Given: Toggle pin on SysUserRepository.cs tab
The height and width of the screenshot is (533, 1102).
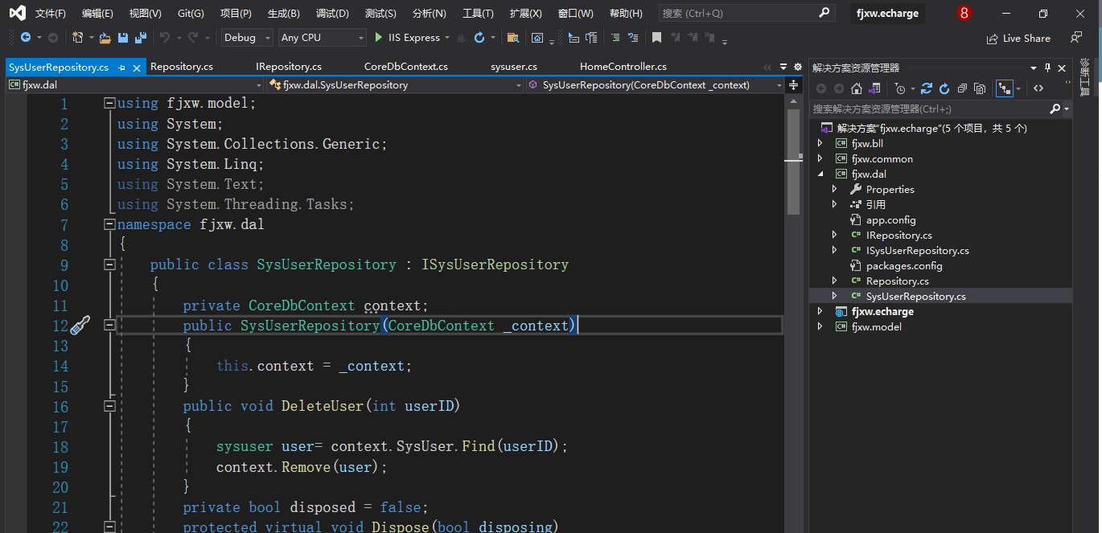Looking at the screenshot, I should [x=121, y=68].
